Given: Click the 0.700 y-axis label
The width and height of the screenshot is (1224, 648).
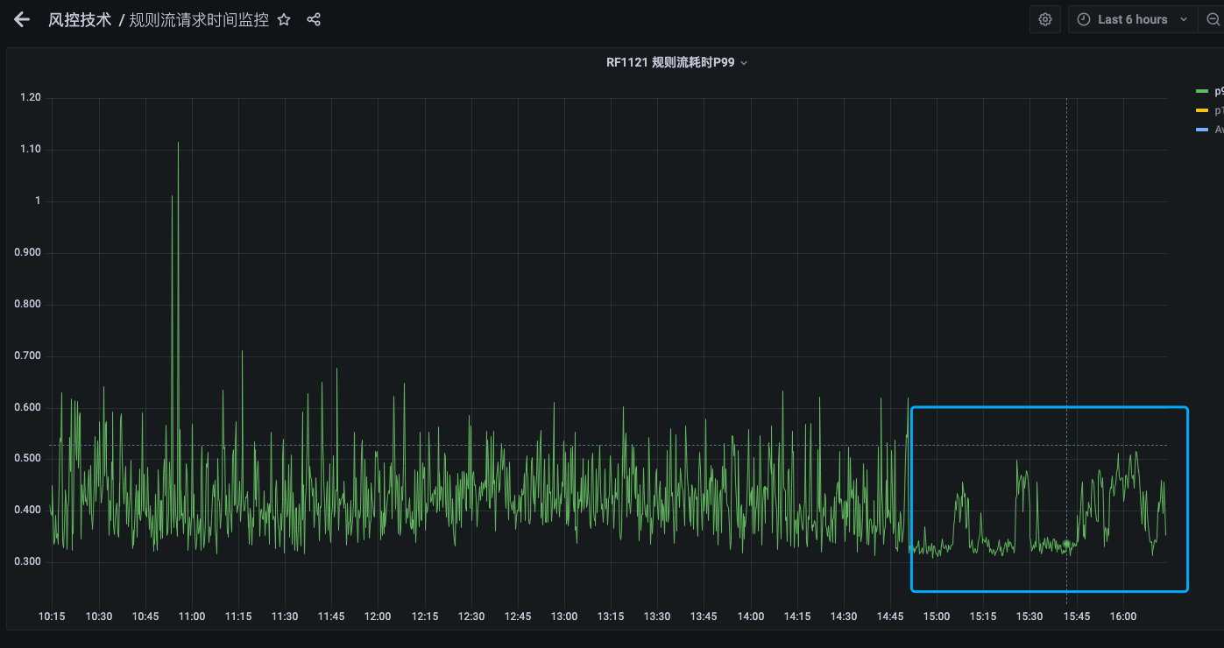Looking at the screenshot, I should [28, 356].
